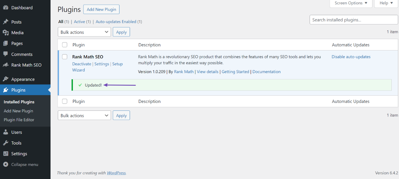Deactivate the Rank Math SEO plugin
Image resolution: width=399 pixels, height=179 pixels.
point(82,64)
